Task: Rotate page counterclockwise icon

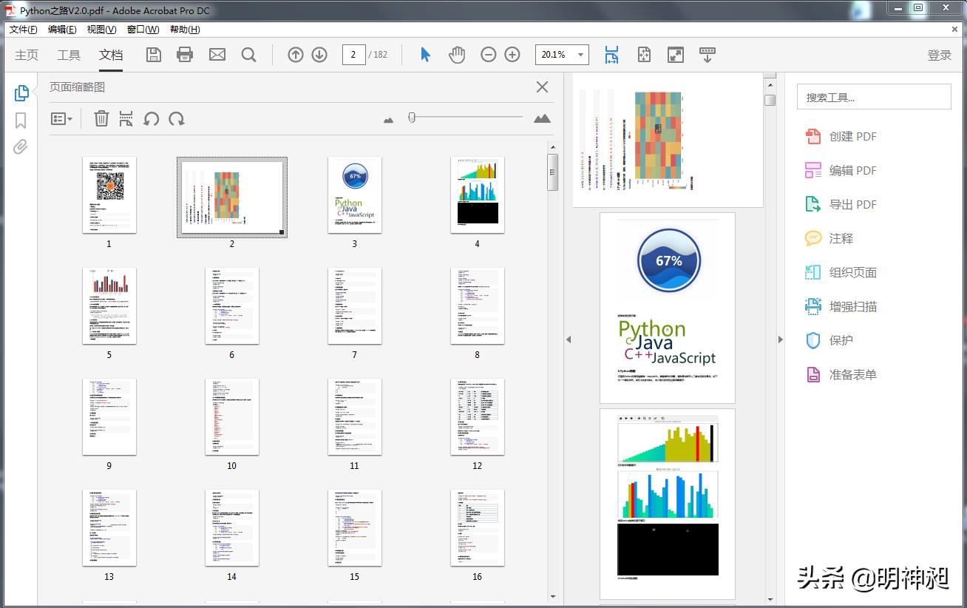Action: coord(152,118)
